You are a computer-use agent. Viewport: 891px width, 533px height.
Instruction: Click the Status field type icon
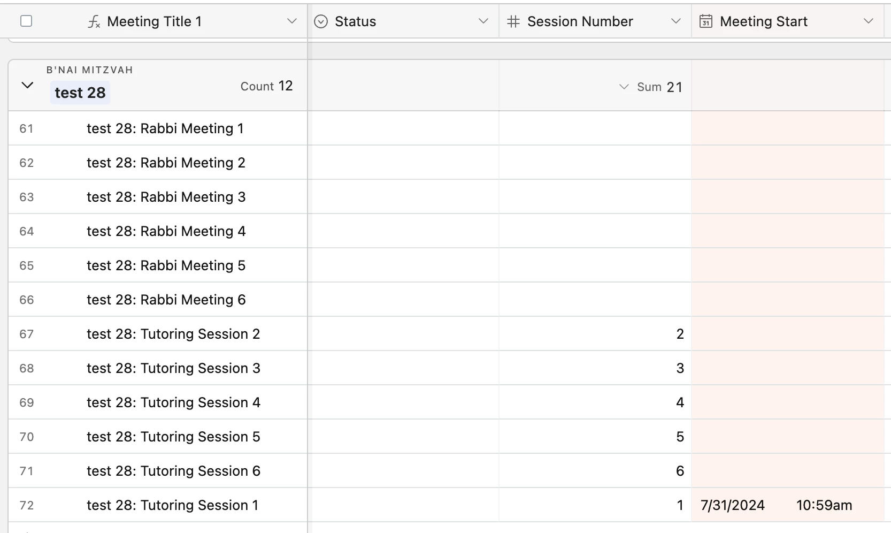(321, 21)
